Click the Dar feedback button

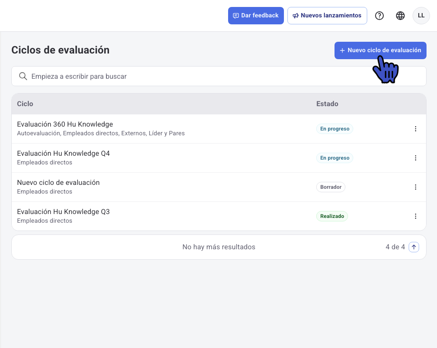click(x=256, y=16)
